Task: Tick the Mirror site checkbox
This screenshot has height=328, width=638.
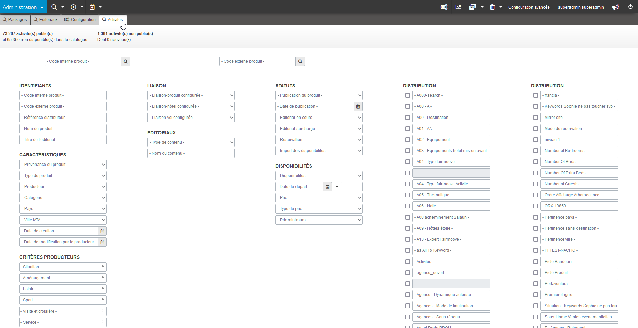Action: point(536,118)
